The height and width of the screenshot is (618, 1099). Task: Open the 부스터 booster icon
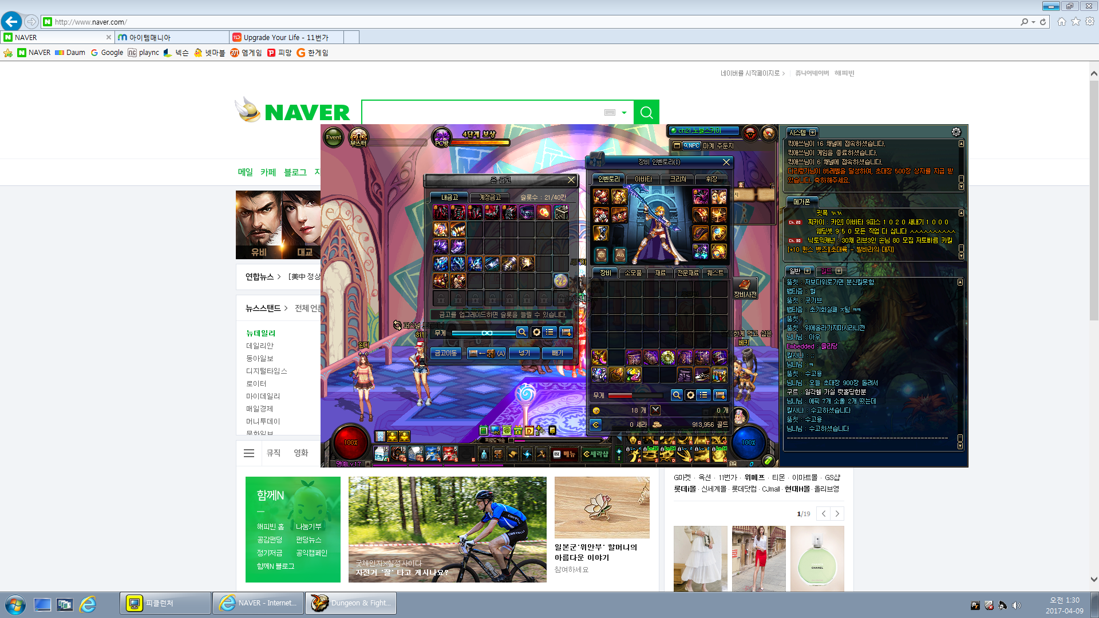point(358,137)
